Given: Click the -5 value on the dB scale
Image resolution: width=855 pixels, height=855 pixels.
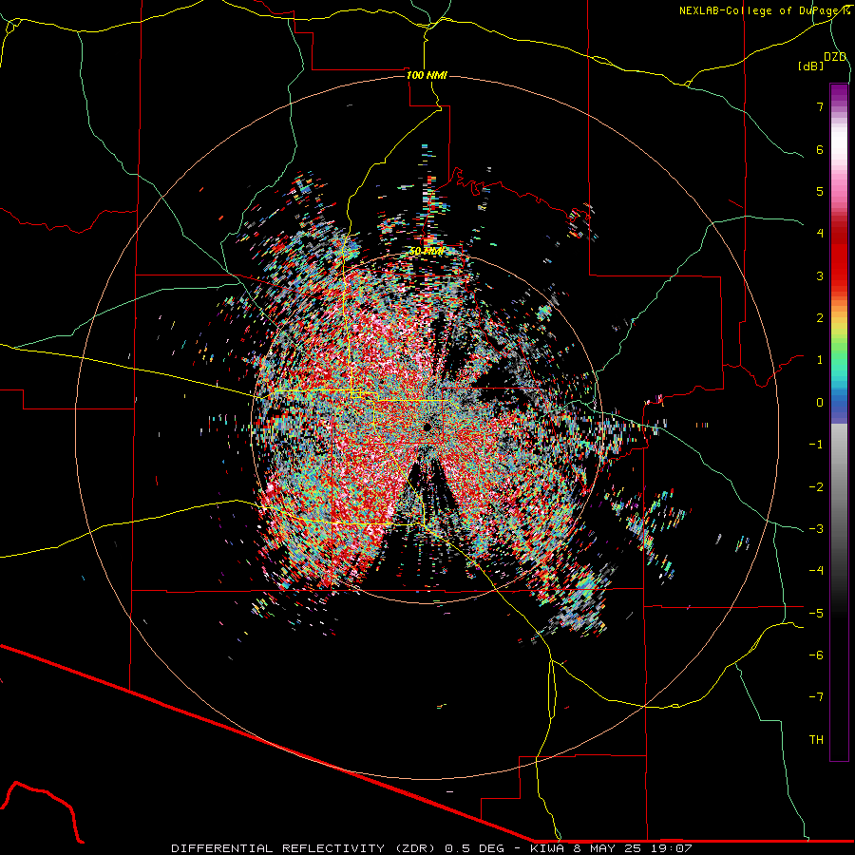Looking at the screenshot, I should click(x=816, y=613).
